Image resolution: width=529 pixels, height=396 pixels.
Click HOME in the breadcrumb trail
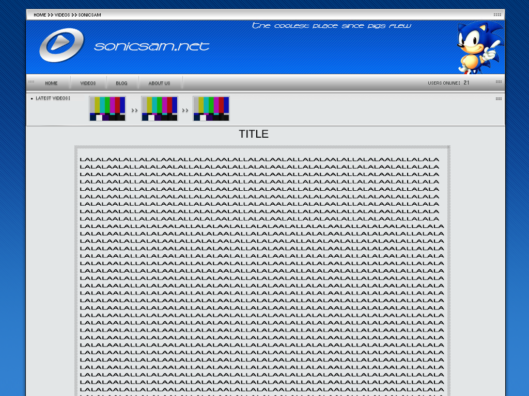pos(40,15)
